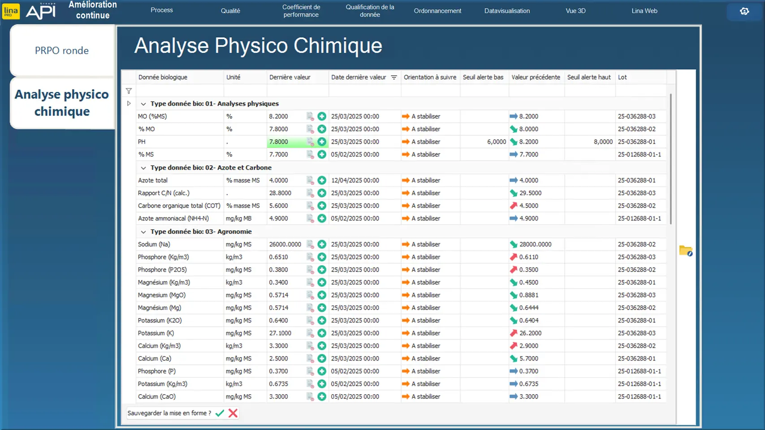Click the Lina Pro logo icon
This screenshot has height=430, width=765.
(11, 11)
